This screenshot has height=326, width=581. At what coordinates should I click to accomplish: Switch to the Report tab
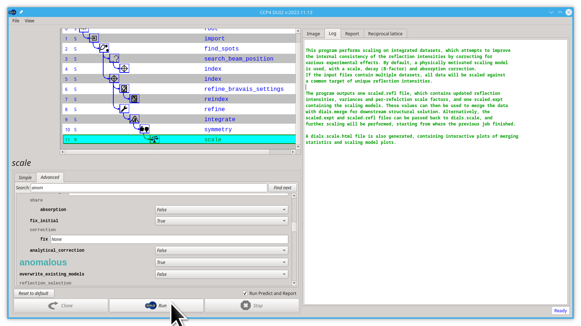pos(352,34)
